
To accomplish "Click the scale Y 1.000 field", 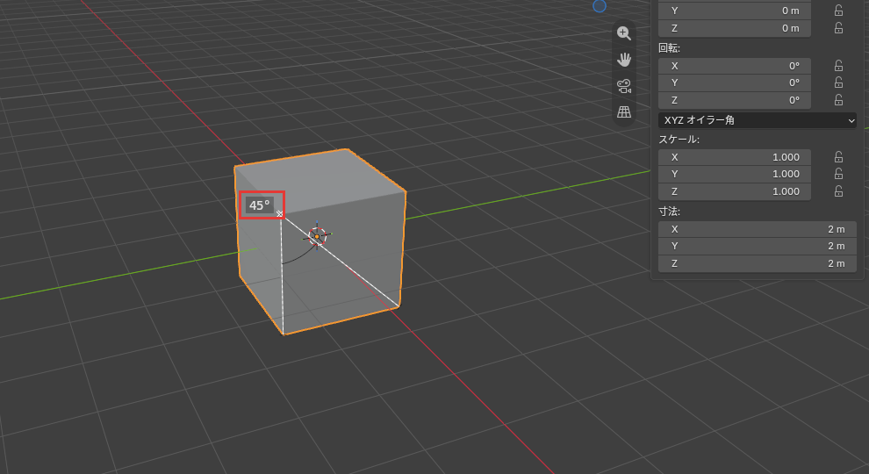I will 735,174.
